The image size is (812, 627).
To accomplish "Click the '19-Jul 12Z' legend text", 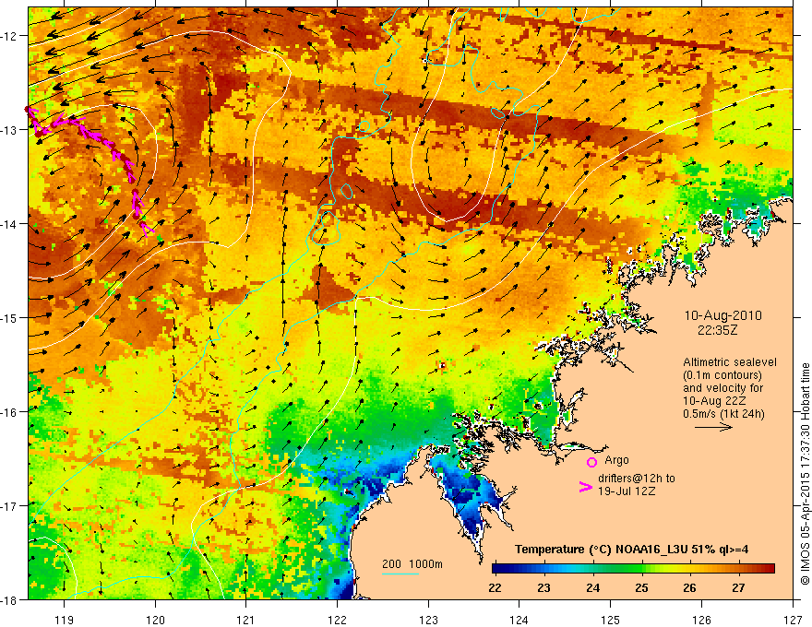I will tap(627, 491).
